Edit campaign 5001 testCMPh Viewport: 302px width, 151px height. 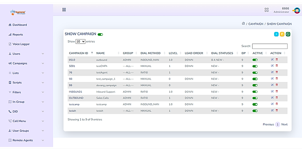(272, 66)
